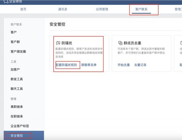Image resolution: width=182 pixels, height=140 pixels.
Task: Select 群发工具 in the sidebar
Action: click(17, 79)
